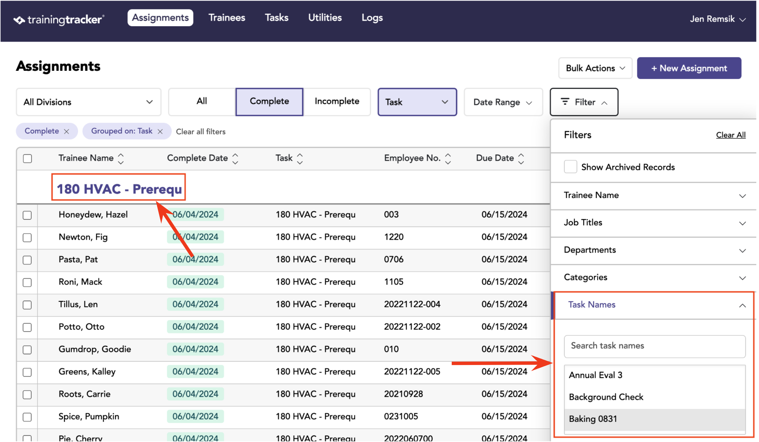Click the trainingtracker logo
Image resolution: width=759 pixels, height=442 pixels.
click(x=59, y=19)
